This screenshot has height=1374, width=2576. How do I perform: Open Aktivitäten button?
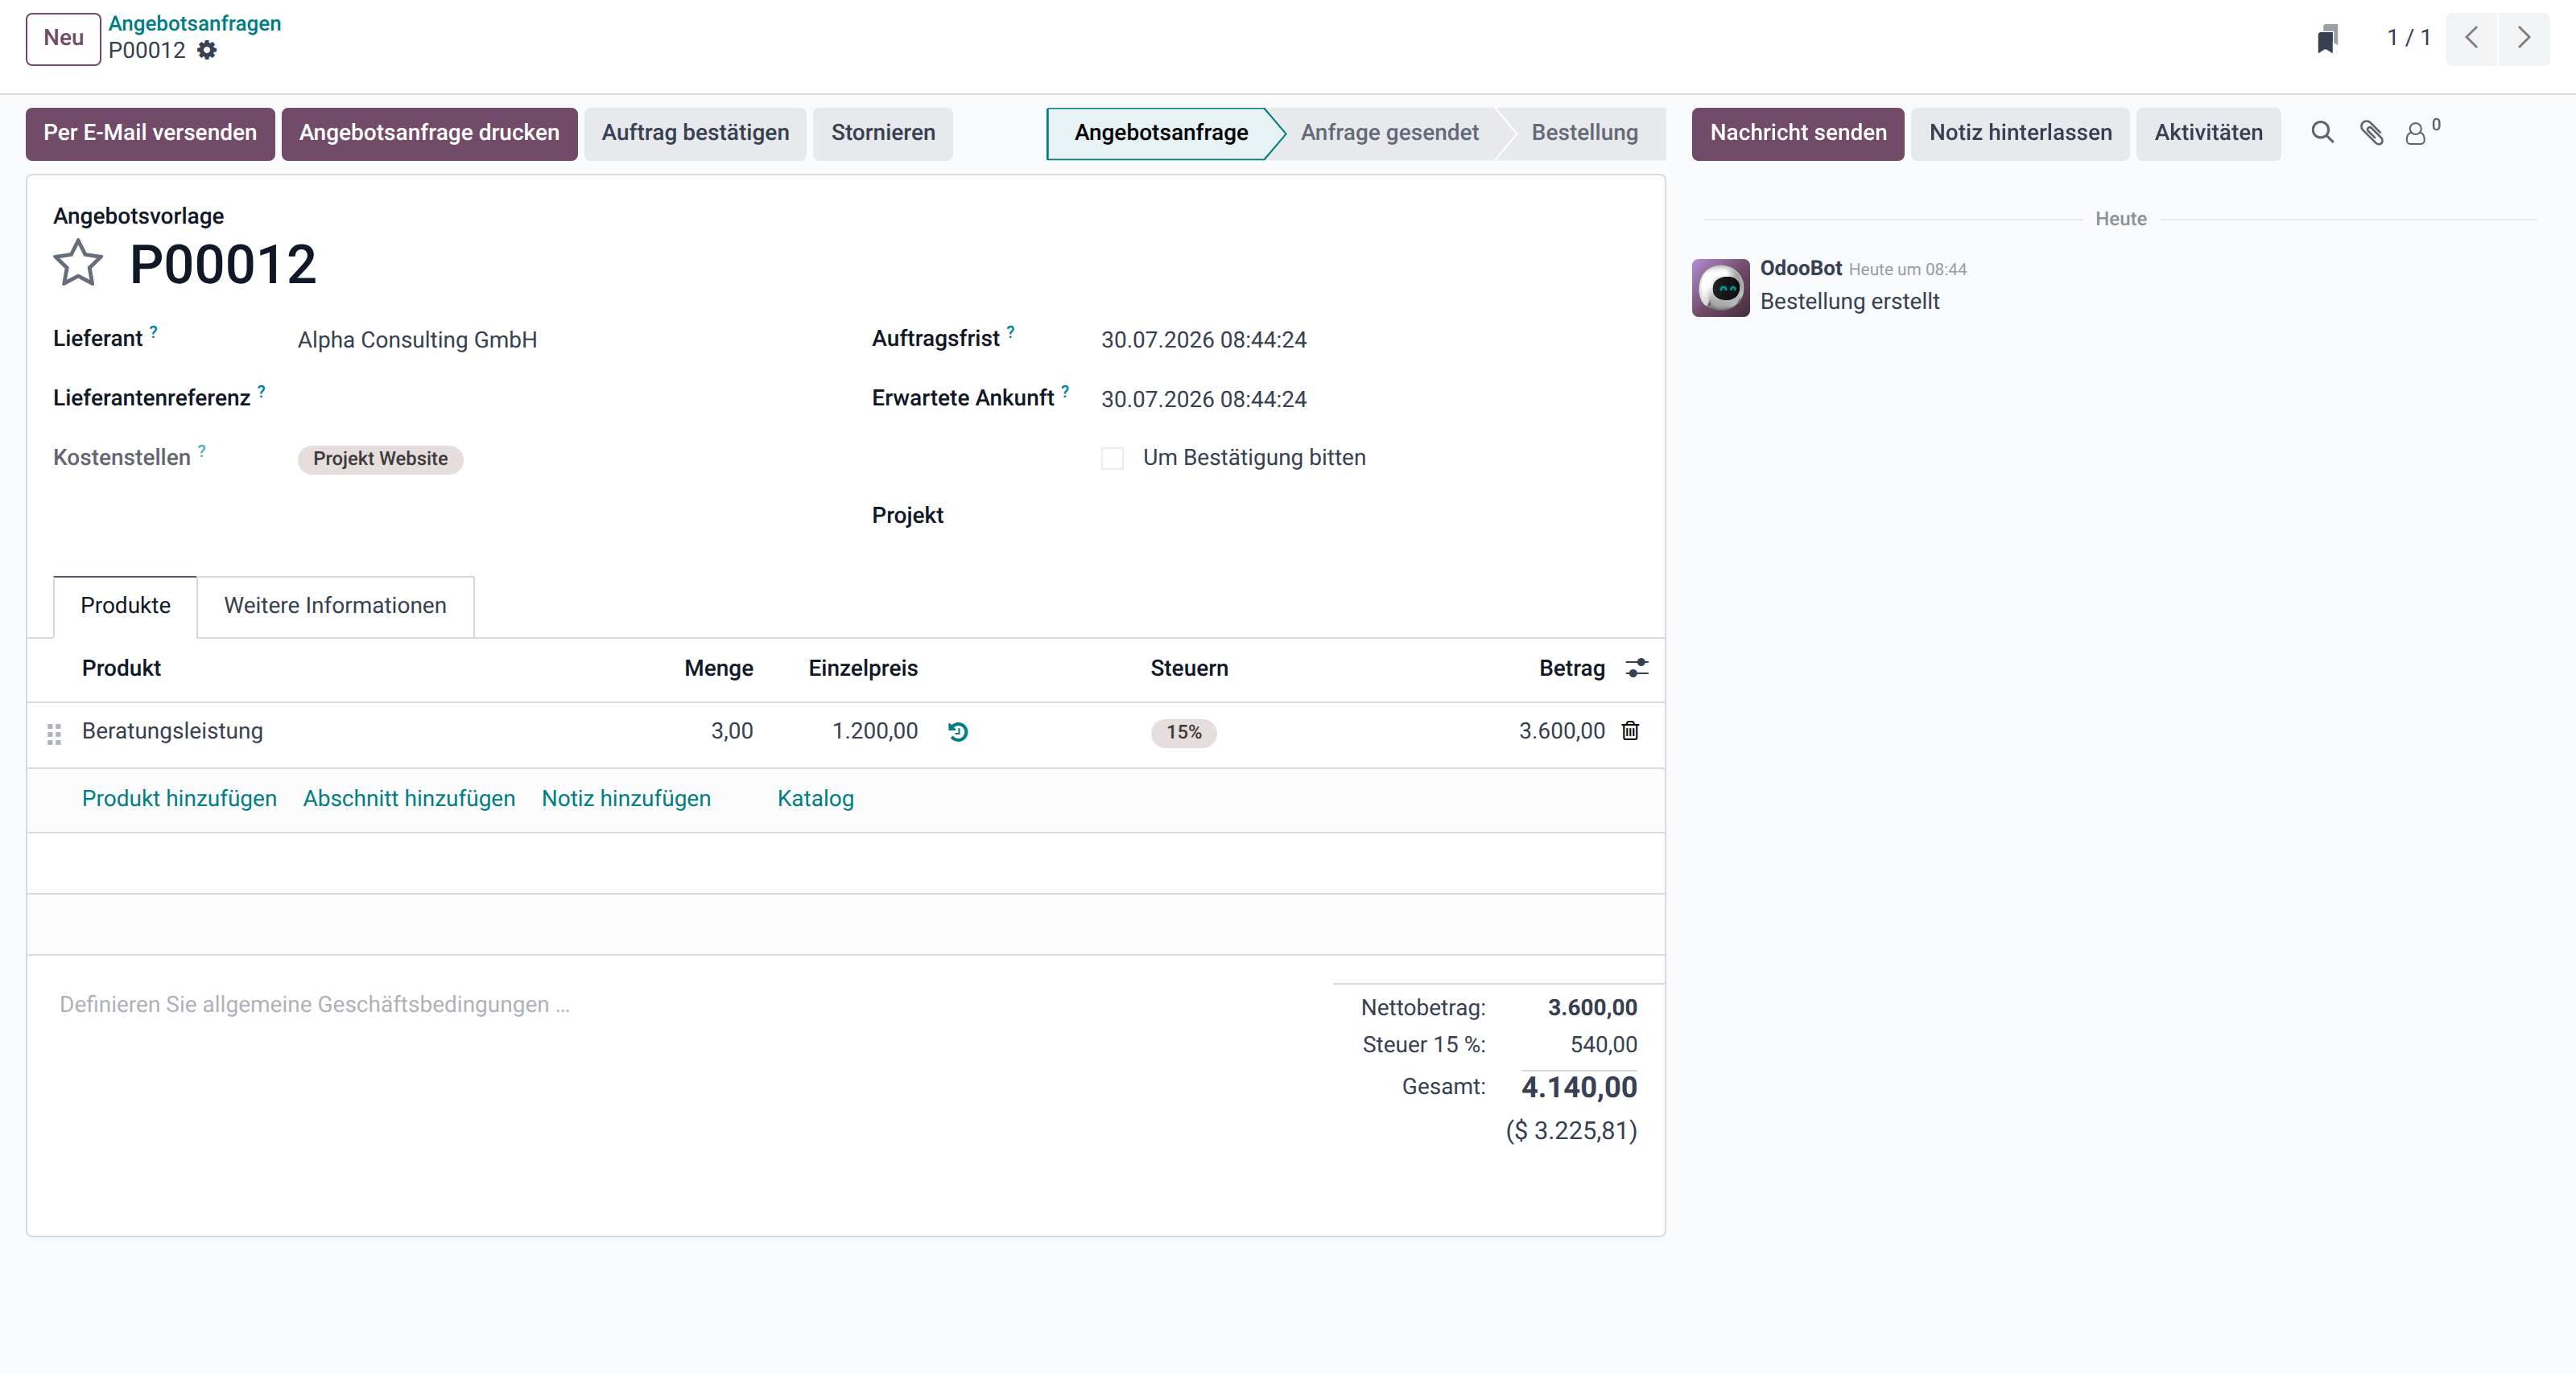pos(2208,133)
